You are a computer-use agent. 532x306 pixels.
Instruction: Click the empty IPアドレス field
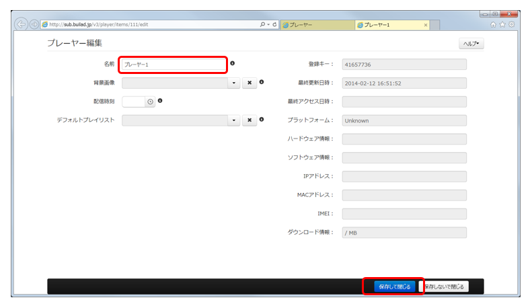click(x=404, y=176)
